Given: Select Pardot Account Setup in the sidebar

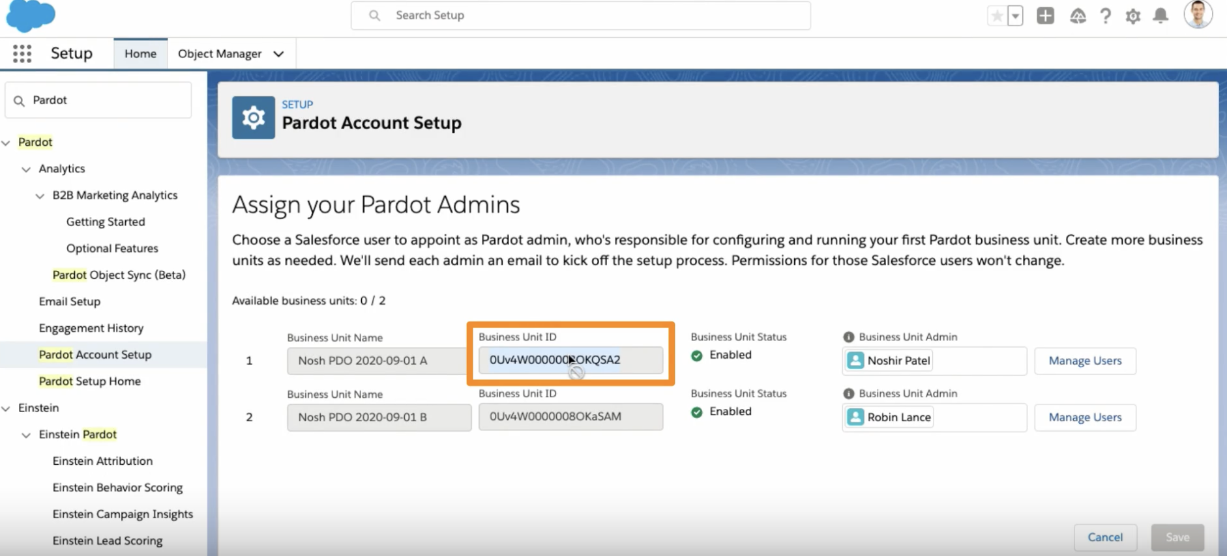Looking at the screenshot, I should click(95, 354).
